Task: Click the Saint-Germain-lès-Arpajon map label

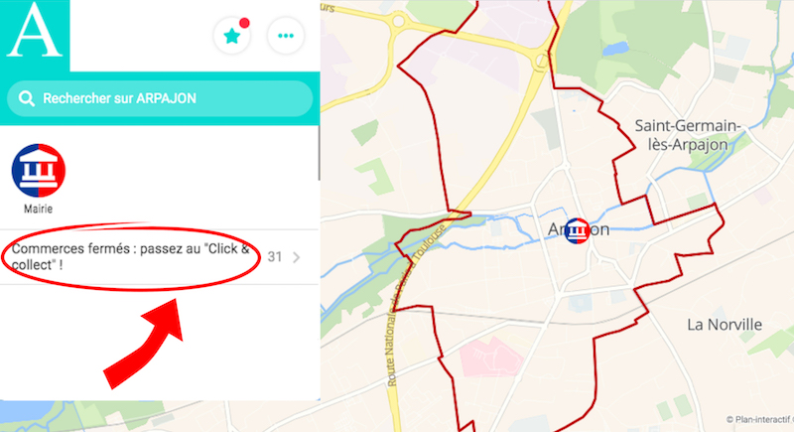Action: (688, 135)
